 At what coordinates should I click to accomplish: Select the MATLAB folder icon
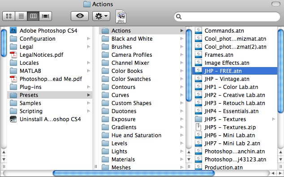13,71
